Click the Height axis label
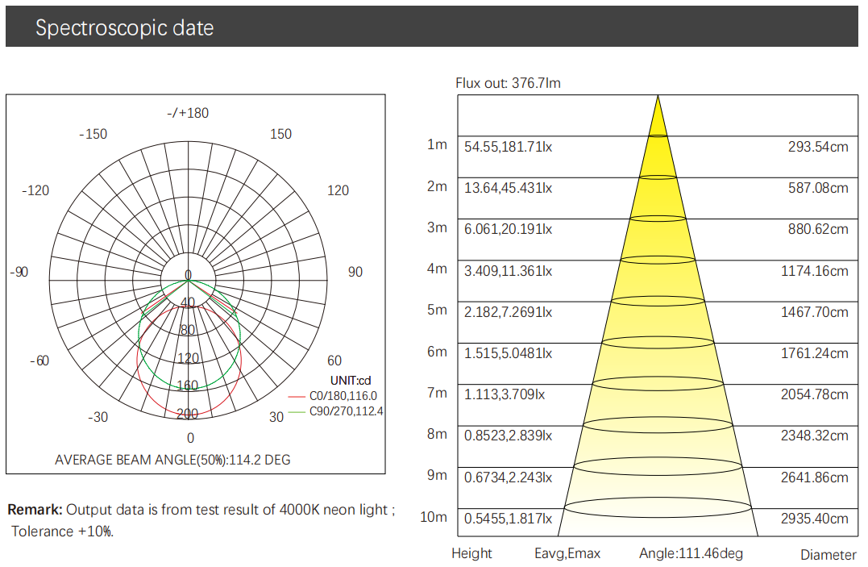 [x=471, y=553]
